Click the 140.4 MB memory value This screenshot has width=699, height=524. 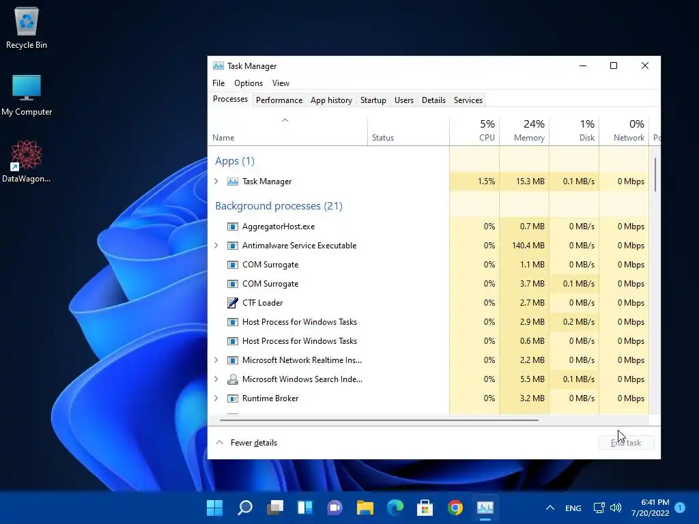[x=528, y=246]
